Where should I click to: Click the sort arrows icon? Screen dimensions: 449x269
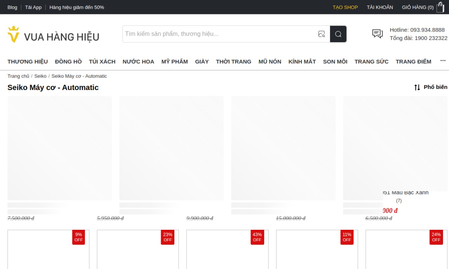point(417,87)
